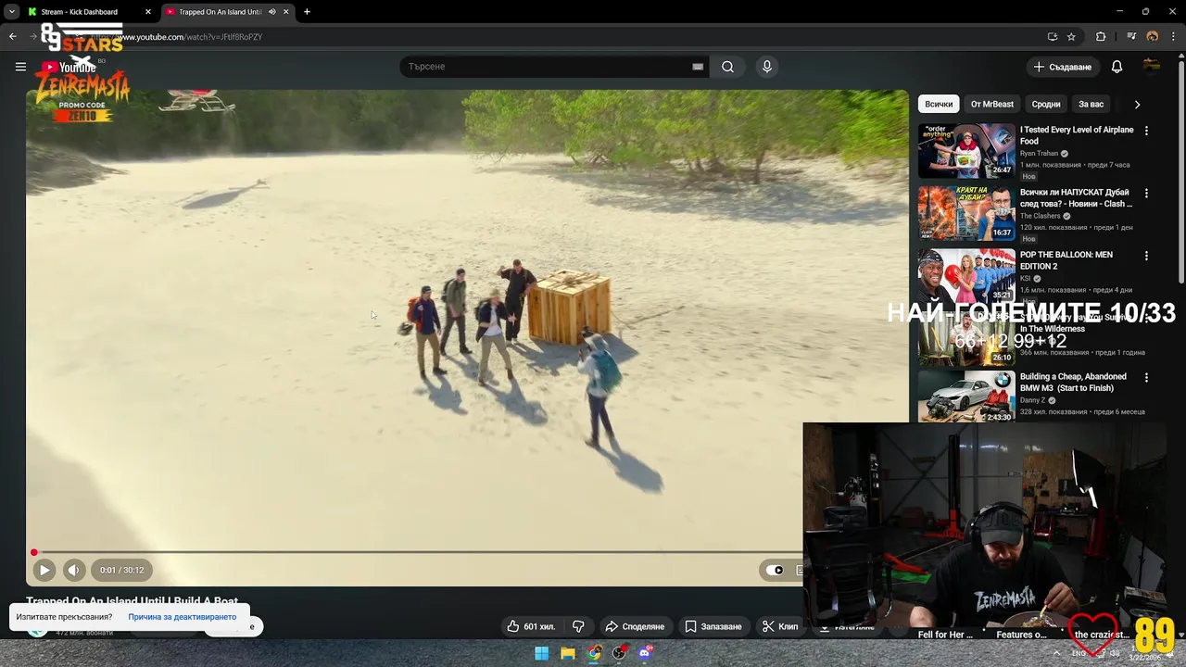1186x667 pixels.
Task: Open the on-screen keyboard icon in the search box
Action: click(698, 67)
